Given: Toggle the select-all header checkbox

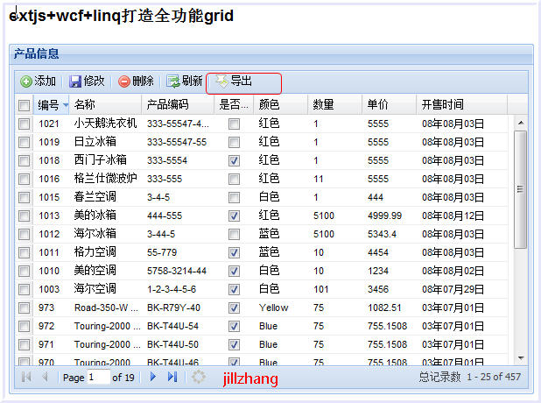Looking at the screenshot, I should 24,105.
